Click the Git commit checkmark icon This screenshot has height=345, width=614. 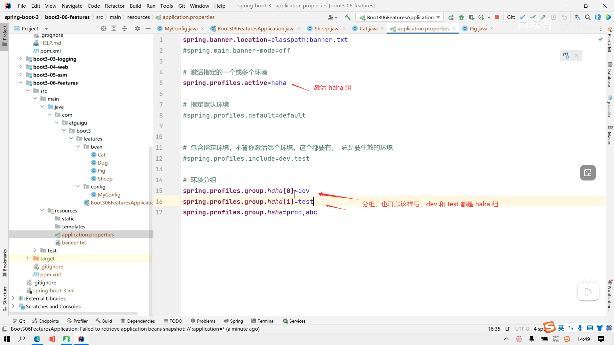(533, 17)
